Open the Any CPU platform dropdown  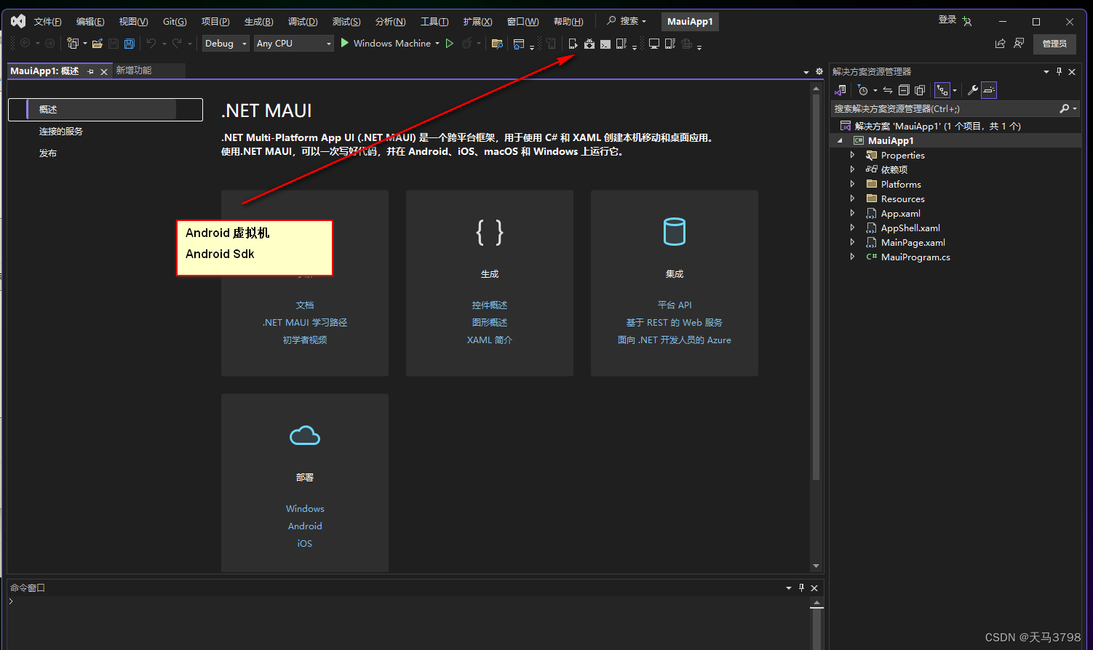click(x=294, y=44)
